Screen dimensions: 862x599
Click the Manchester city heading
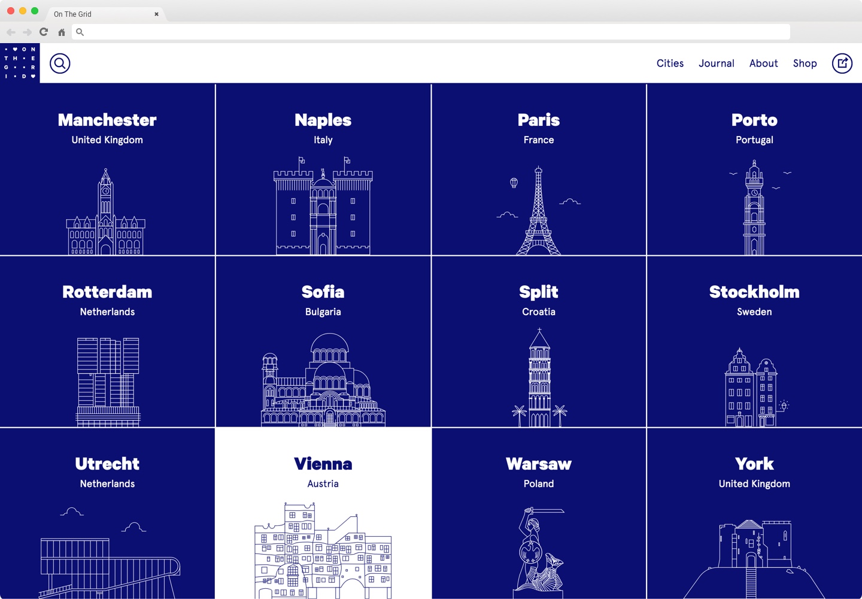(x=107, y=120)
